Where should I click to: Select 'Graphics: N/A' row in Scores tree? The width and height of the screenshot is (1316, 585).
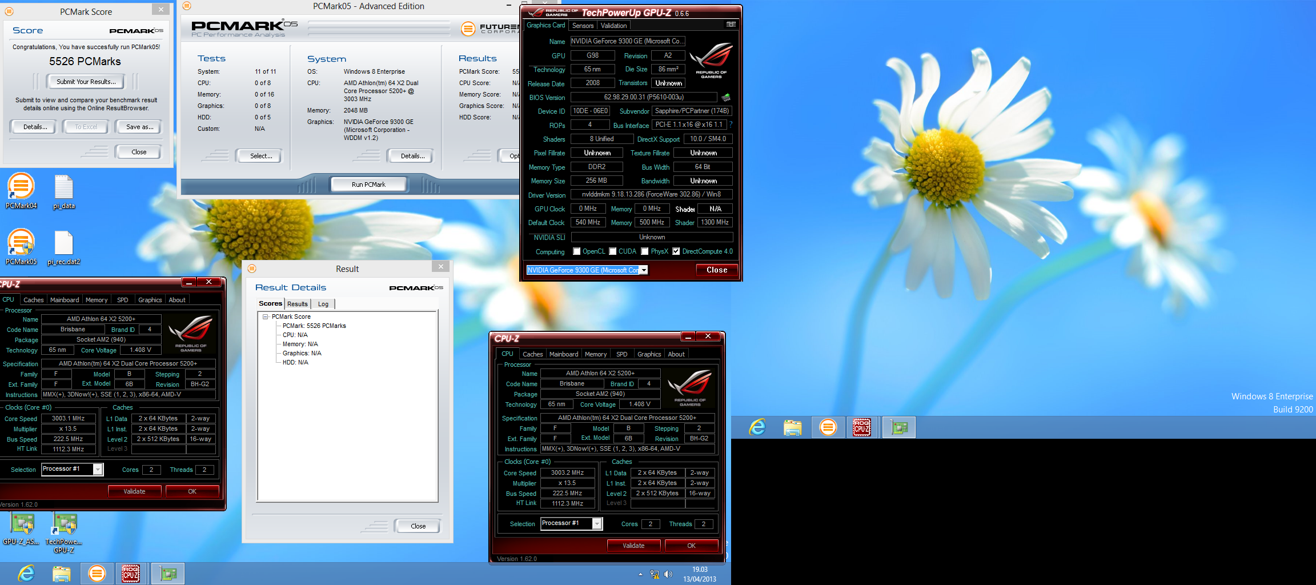point(302,353)
